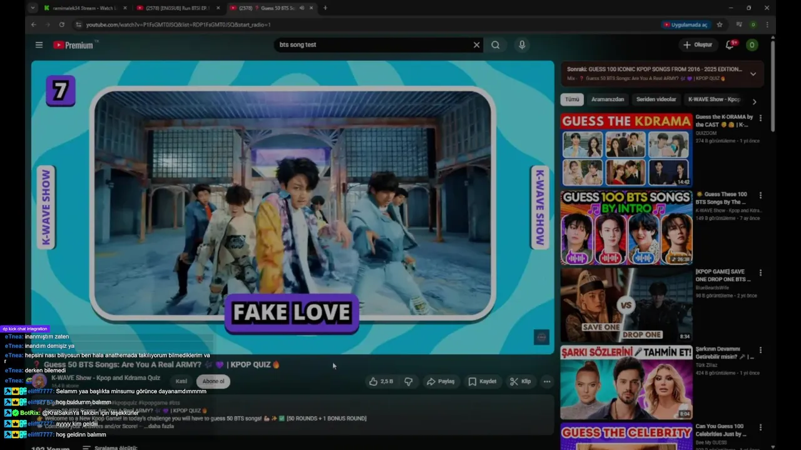Expand the Sonraki playlist panel chevron
801x450 pixels.
click(753, 74)
